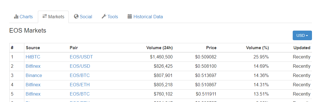The image size is (336, 102).
Task: Select the $826,425 volume cell
Action: tap(163, 66)
